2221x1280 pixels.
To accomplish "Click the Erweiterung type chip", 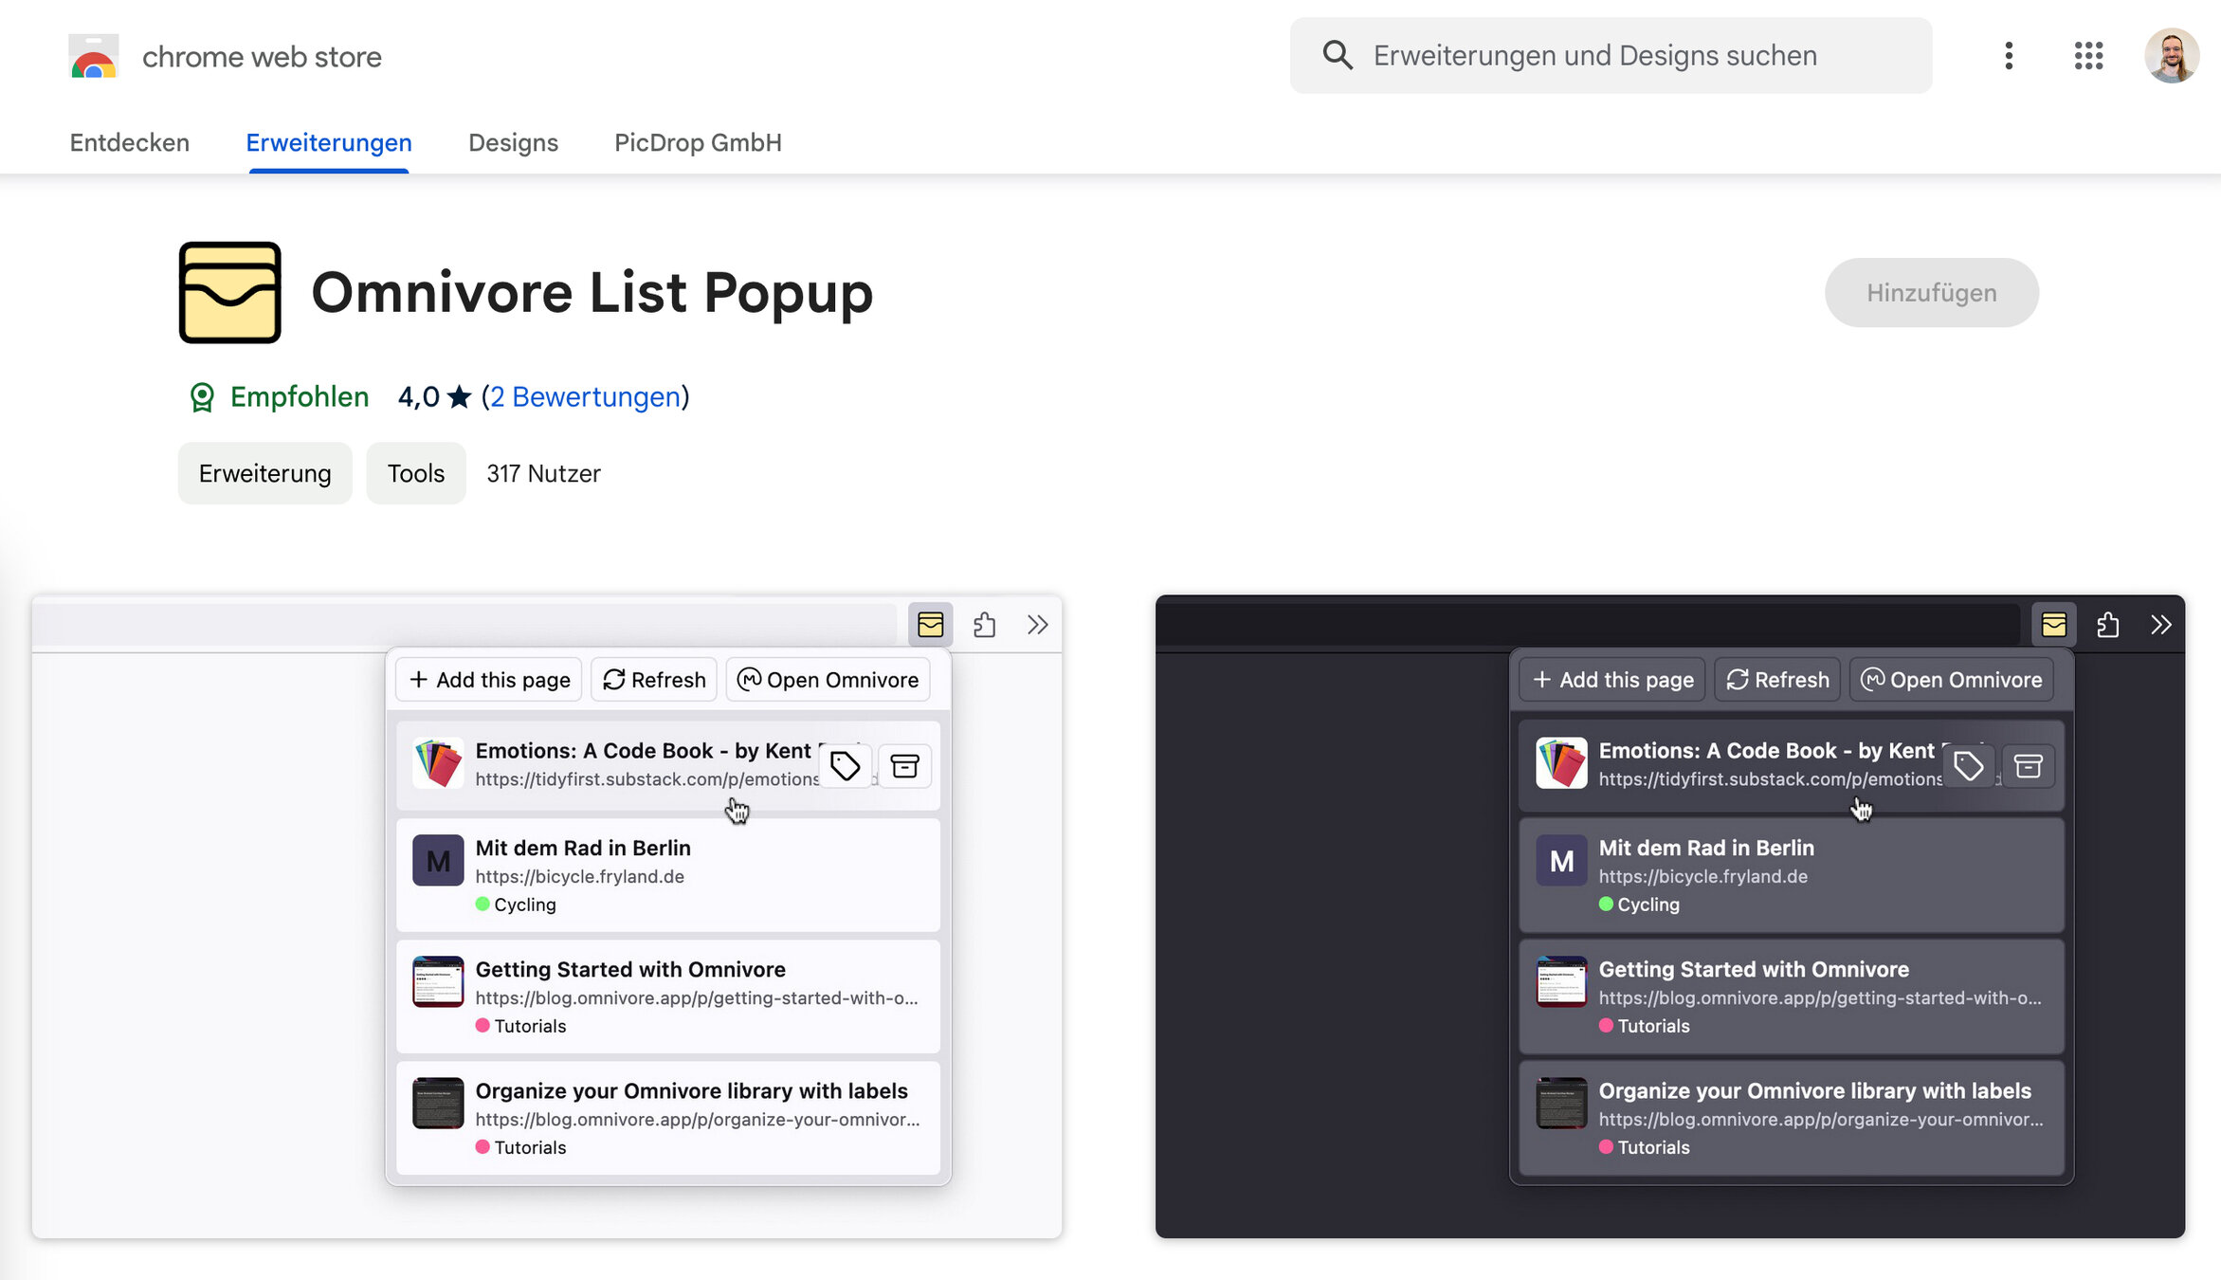I will (264, 473).
